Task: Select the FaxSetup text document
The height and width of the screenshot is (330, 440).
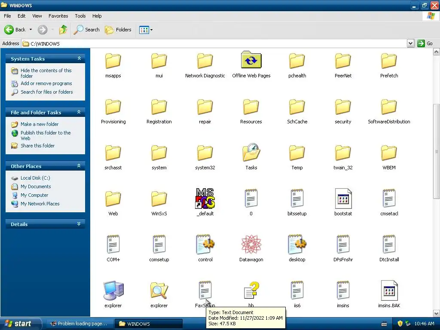Action: (205, 290)
